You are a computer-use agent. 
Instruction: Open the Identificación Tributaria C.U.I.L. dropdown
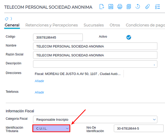point(51,128)
